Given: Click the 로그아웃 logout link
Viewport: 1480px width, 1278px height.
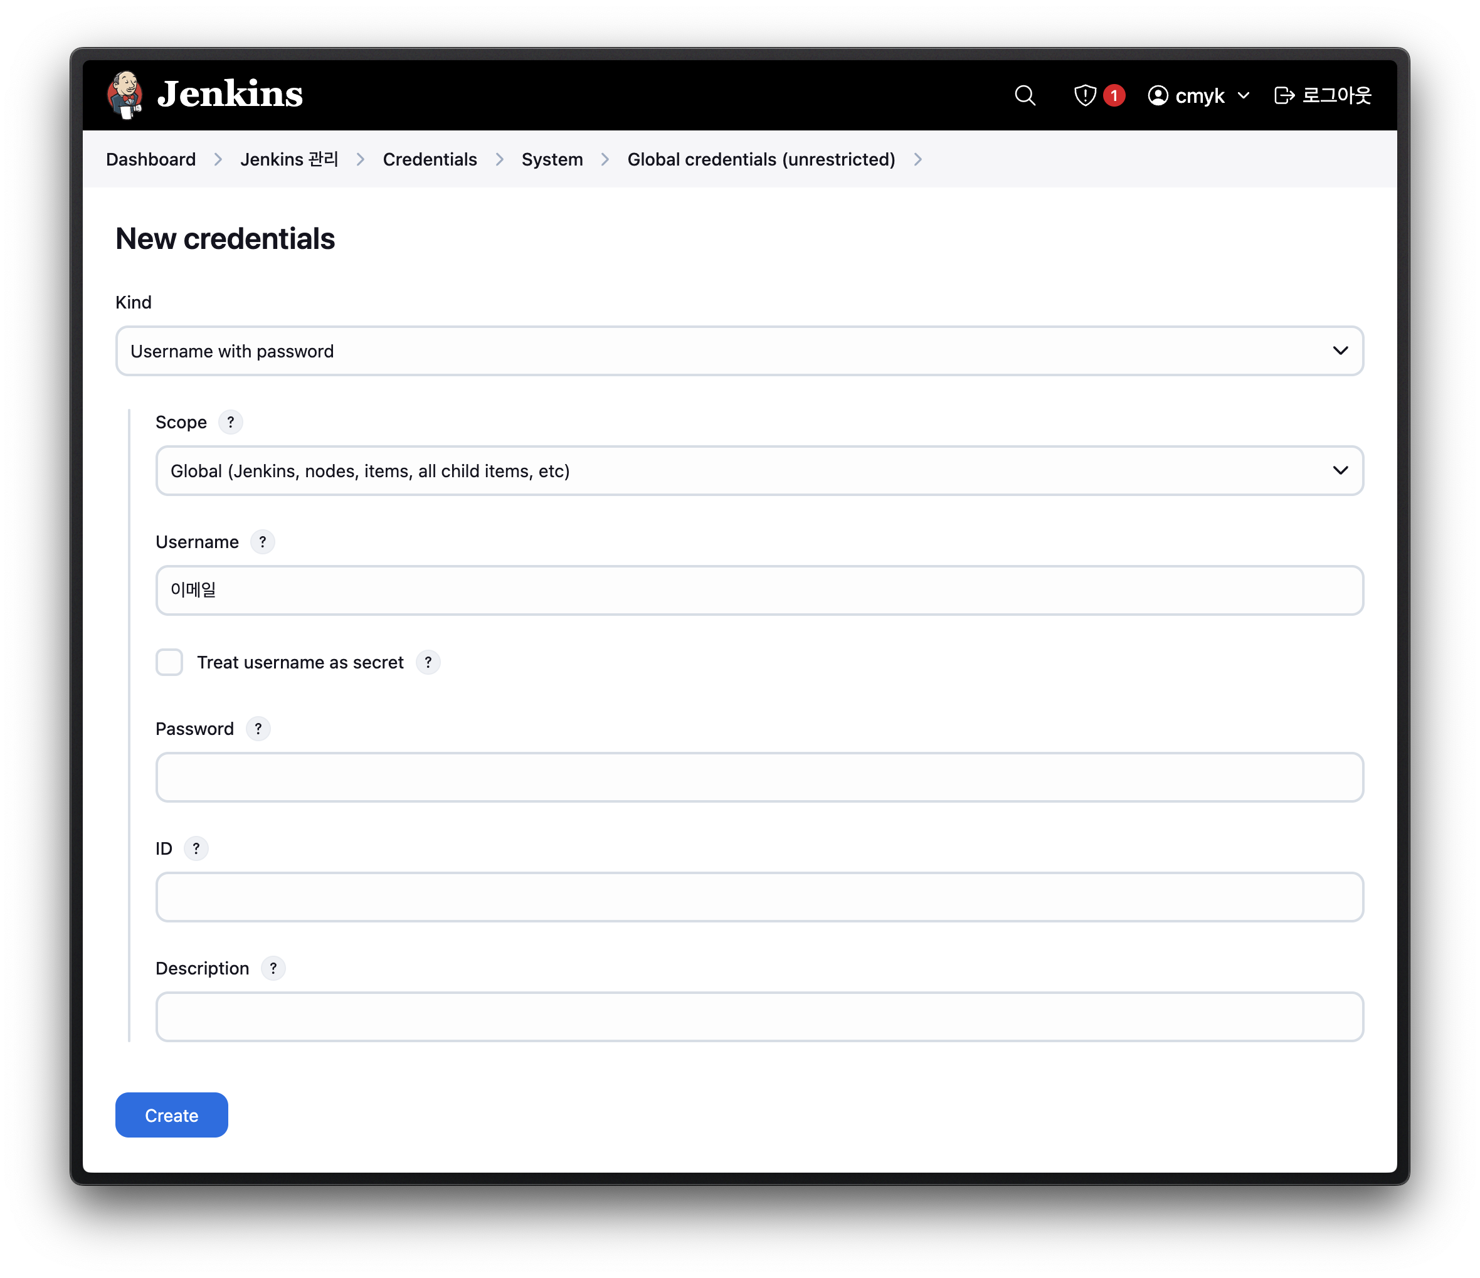Looking at the screenshot, I should tap(1322, 95).
